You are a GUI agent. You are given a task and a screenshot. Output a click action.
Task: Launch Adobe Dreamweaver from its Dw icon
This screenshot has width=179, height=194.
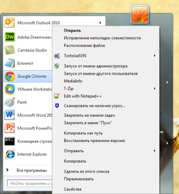pyautogui.click(x=10, y=37)
